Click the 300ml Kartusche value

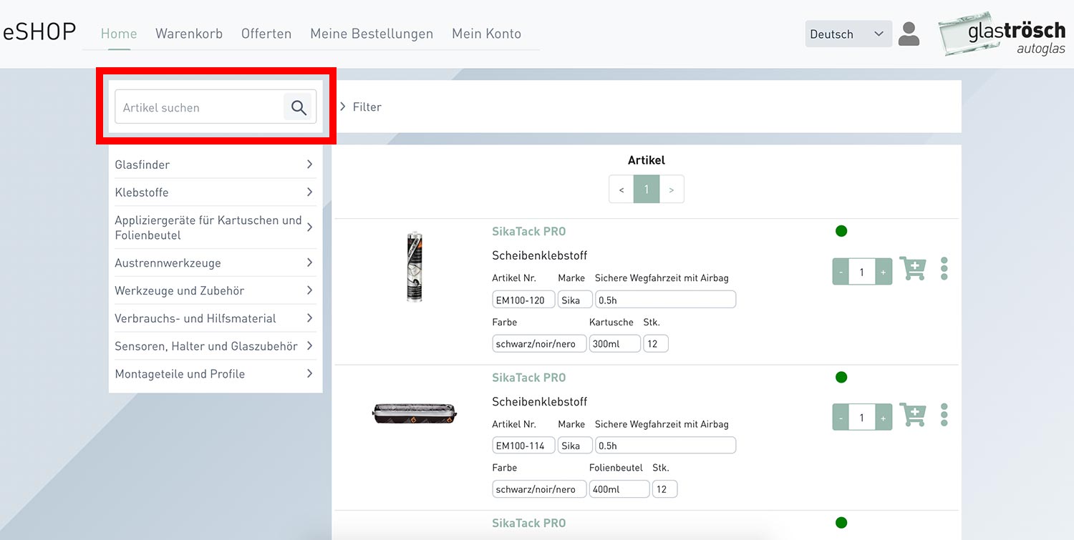pyautogui.click(x=614, y=343)
